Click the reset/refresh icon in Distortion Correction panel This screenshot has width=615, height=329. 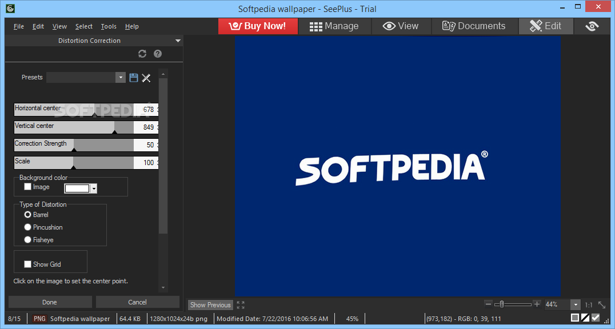(x=142, y=54)
